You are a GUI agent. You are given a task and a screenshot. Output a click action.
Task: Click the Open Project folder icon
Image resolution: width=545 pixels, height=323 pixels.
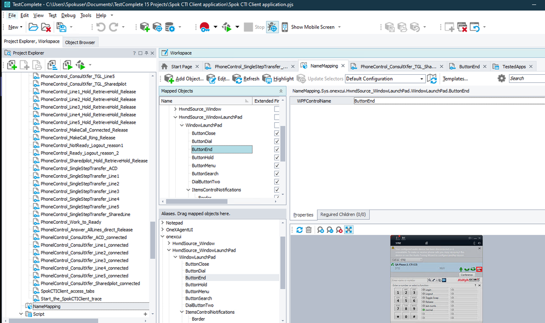coord(33,27)
